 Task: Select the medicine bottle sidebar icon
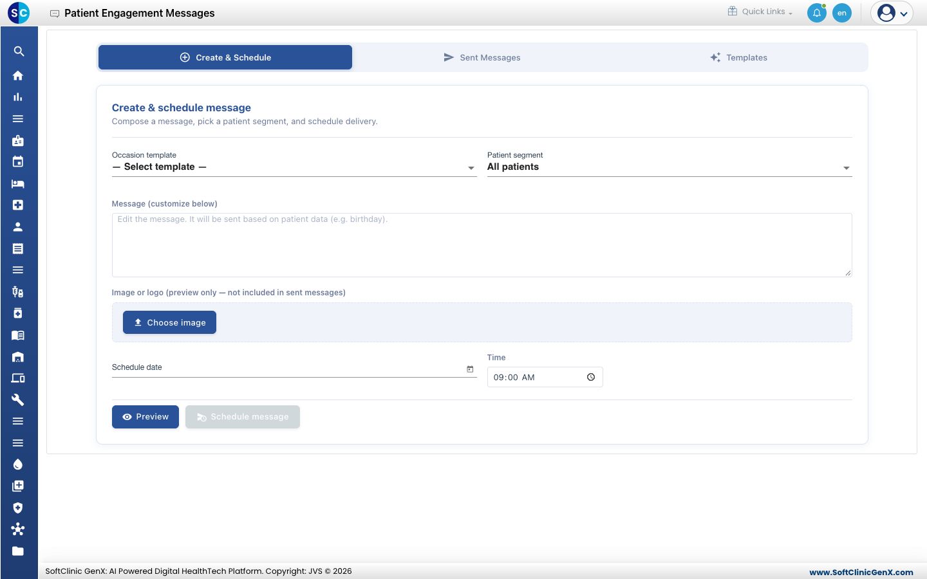click(x=18, y=313)
